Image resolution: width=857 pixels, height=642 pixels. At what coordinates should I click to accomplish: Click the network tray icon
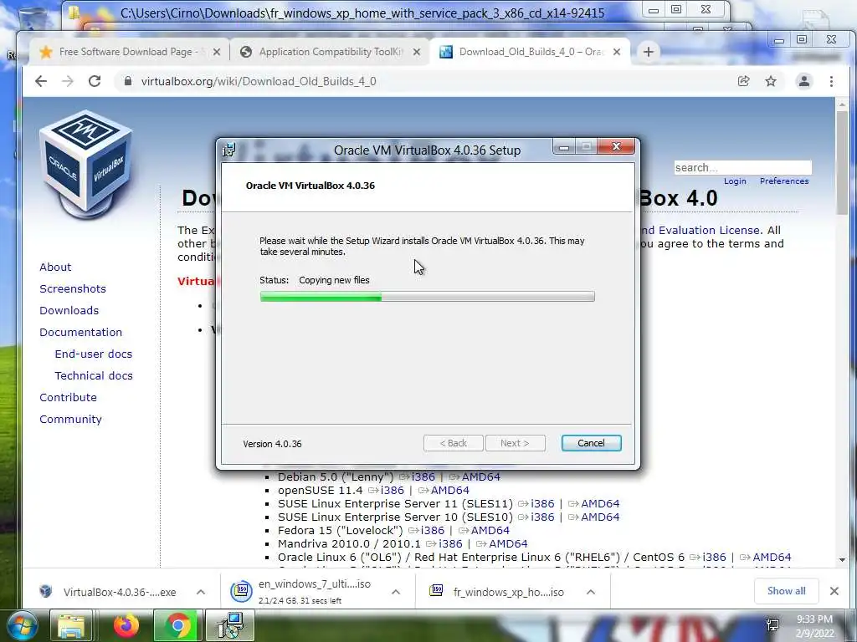[x=772, y=625]
